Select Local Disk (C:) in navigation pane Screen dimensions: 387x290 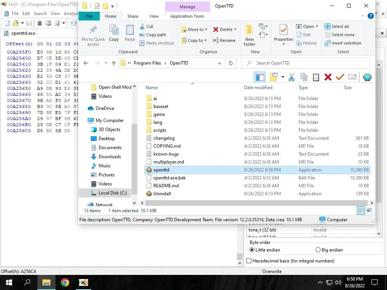[105, 193]
